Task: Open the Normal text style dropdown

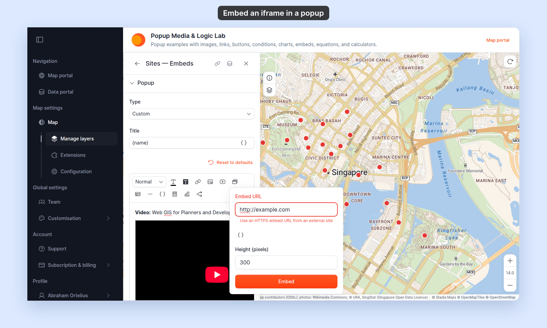Action: pyautogui.click(x=149, y=182)
